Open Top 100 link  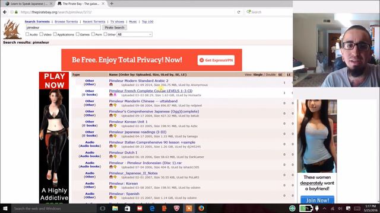coord(148,21)
